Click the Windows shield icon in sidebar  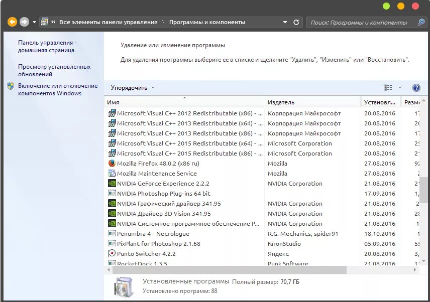click(x=11, y=86)
